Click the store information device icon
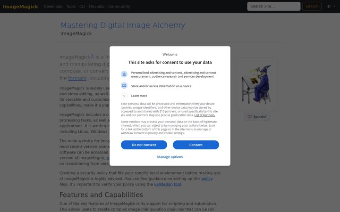 (x=124, y=85)
